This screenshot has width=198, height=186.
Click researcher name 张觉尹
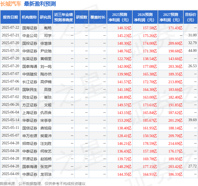click(x=46, y=167)
